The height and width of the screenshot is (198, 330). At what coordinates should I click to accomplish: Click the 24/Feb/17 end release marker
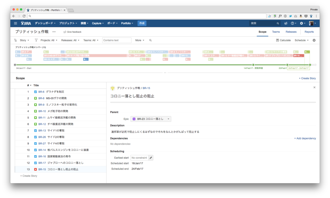pyautogui.click(x=310, y=65)
